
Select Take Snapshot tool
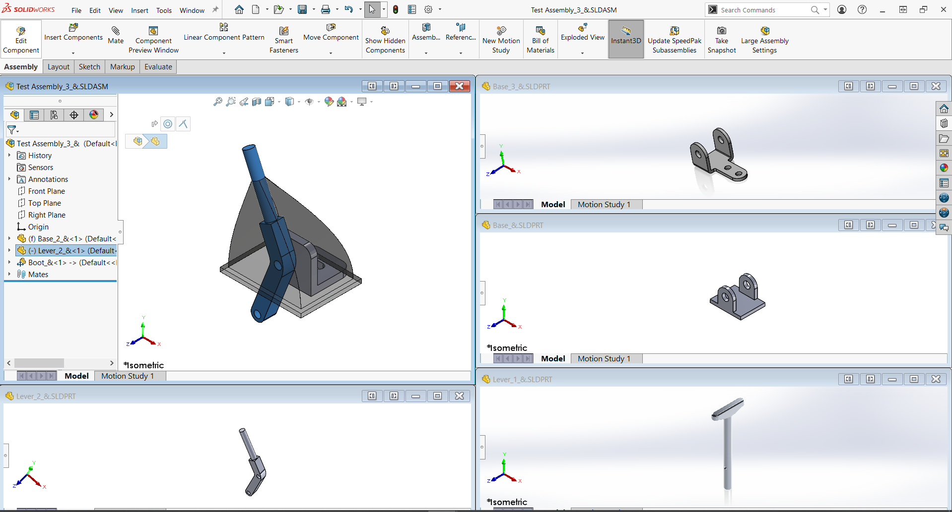point(721,31)
